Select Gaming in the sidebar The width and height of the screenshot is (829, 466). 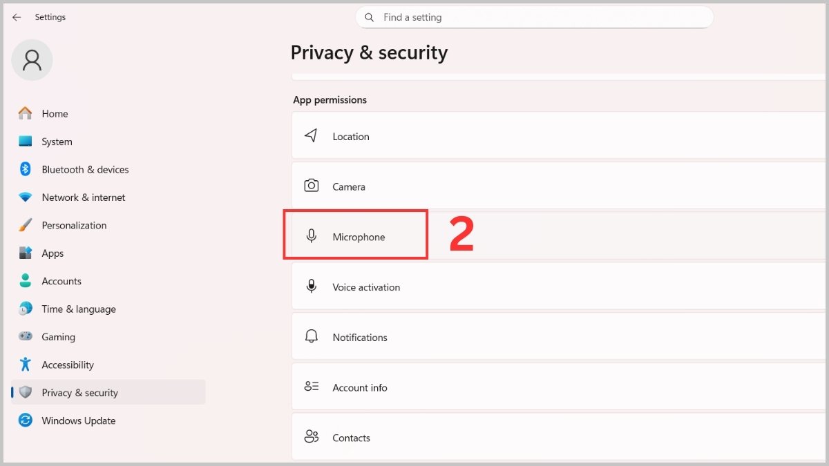58,337
